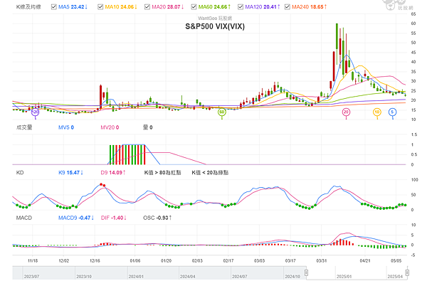Viewport: 427px width, 281px height.
Task: Click the S&P500 VIX(VIX) chart title
Action: click(x=215, y=26)
